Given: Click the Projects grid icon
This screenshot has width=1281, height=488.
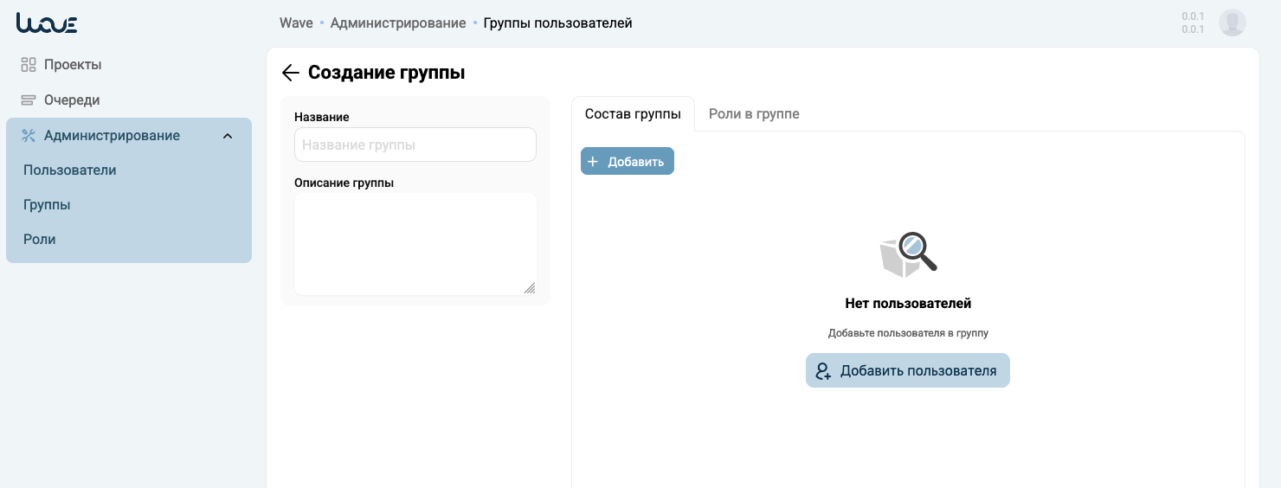Looking at the screenshot, I should coord(29,65).
